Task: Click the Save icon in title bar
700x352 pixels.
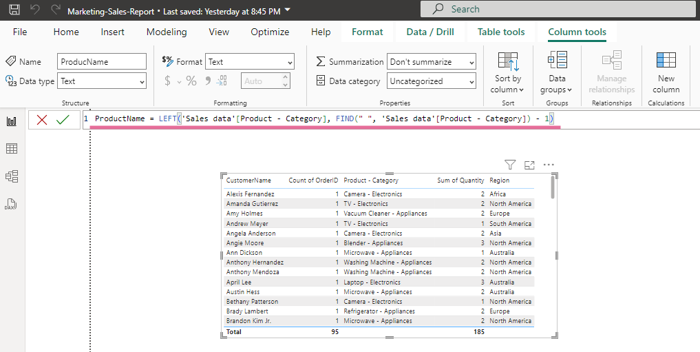Action: coord(14,10)
